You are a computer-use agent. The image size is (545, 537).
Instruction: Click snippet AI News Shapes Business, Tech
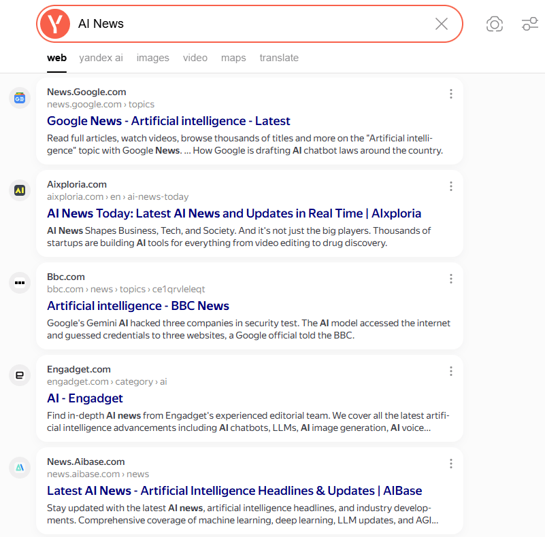coord(239,237)
